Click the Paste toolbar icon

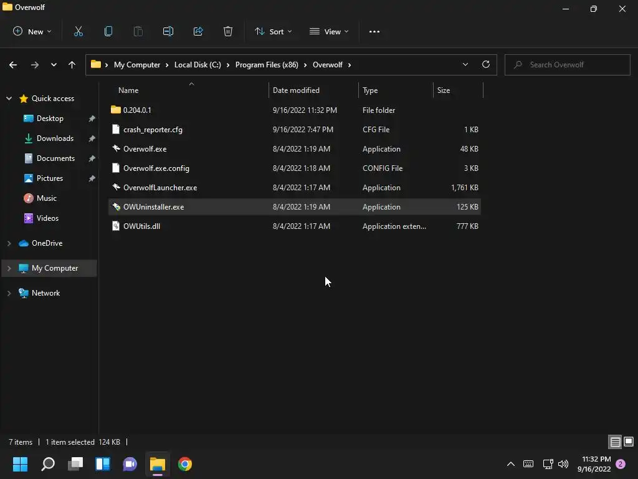(x=138, y=31)
